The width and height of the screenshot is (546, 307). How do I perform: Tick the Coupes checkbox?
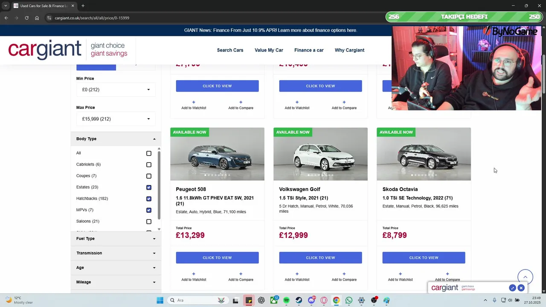[x=149, y=176]
